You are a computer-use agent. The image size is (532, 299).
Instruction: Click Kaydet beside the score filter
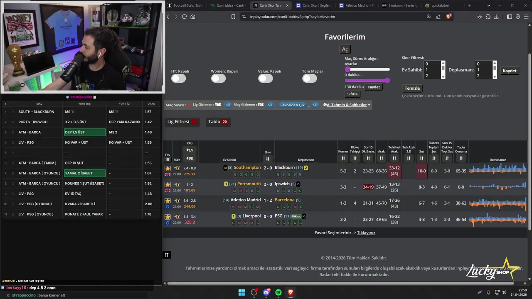[510, 71]
